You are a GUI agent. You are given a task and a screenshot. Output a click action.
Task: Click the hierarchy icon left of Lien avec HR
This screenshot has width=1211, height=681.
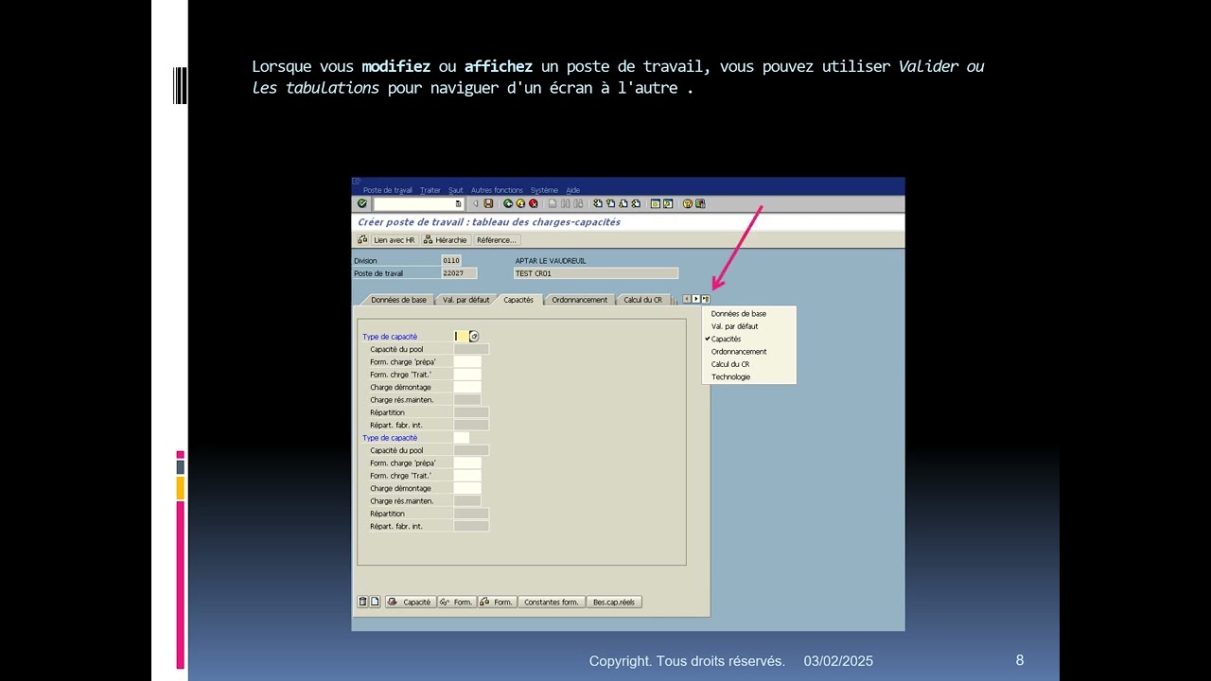[x=362, y=239]
